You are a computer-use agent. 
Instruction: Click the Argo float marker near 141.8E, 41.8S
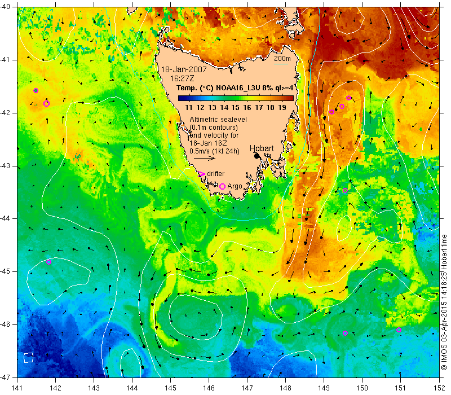[x=46, y=104]
